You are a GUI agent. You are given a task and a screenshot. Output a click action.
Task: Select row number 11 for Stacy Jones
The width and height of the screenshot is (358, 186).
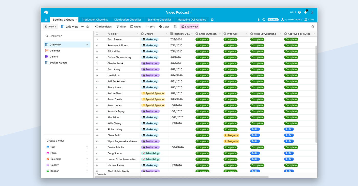97,87
